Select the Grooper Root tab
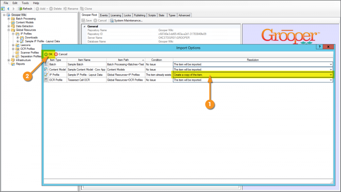Viewport: 341px width, 192px height. pos(90,15)
